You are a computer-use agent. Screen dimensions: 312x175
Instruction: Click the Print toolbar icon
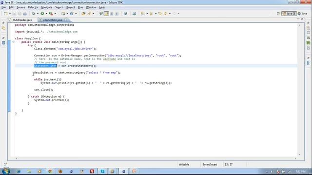(x=25, y=14)
